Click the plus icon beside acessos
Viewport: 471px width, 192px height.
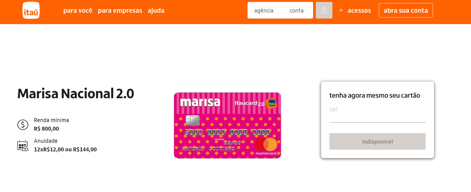pos(341,10)
